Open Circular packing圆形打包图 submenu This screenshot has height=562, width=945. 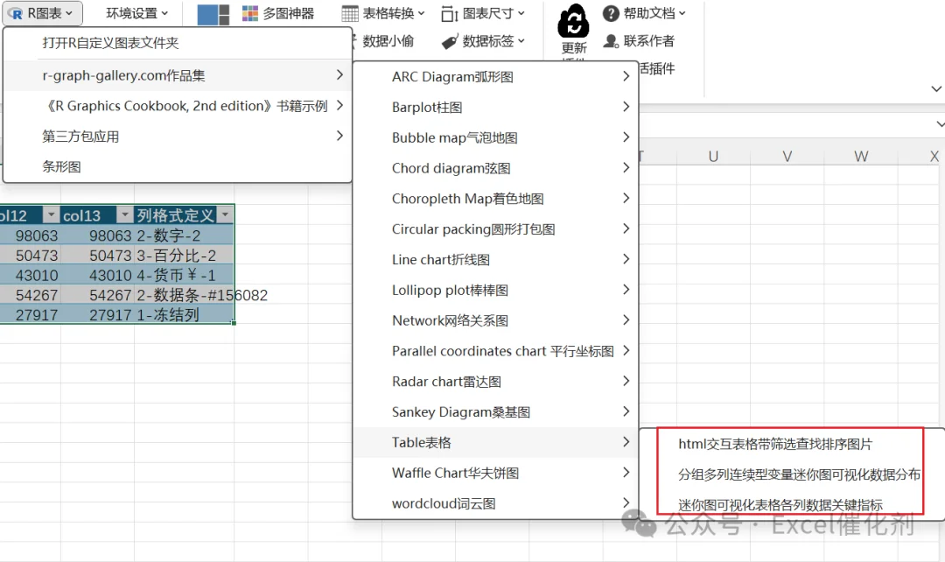tap(495, 229)
